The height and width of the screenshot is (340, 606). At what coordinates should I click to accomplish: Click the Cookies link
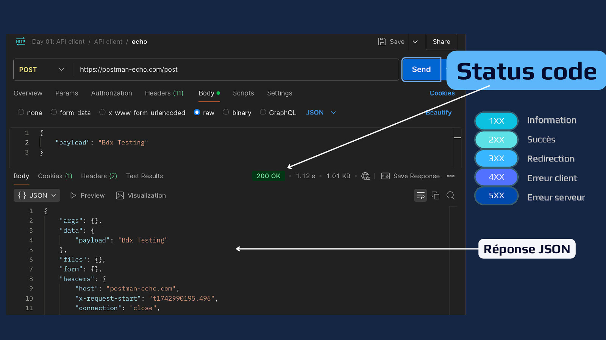point(442,93)
